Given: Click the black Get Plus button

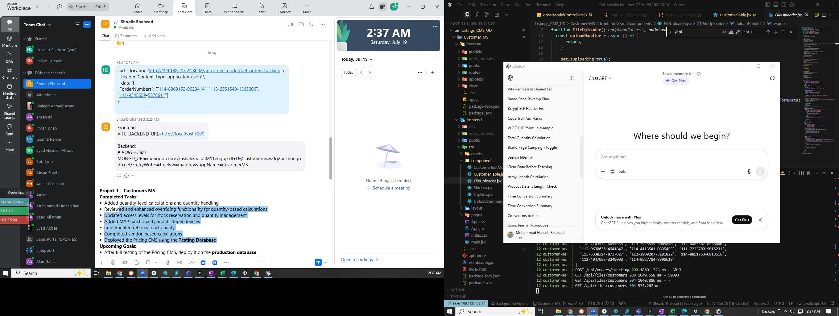Looking at the screenshot, I should coord(742,220).
